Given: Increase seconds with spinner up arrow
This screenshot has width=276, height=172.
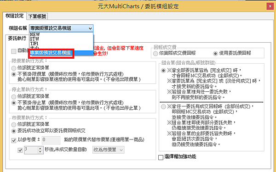Looking at the screenshot, I should 40,148.
